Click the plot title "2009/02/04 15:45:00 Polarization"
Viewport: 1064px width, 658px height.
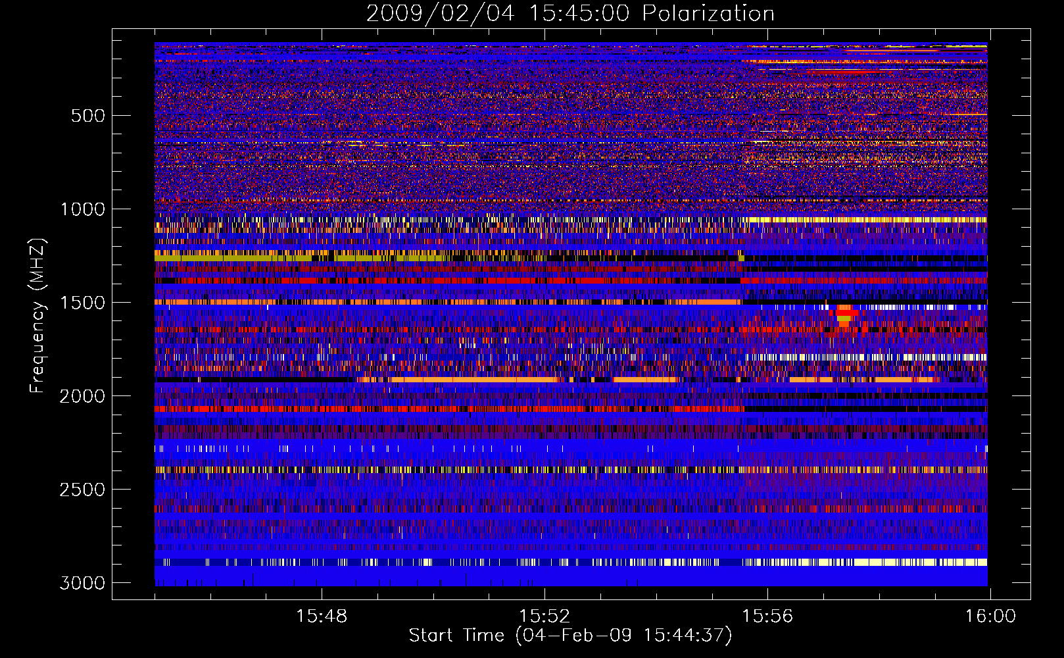(570, 13)
